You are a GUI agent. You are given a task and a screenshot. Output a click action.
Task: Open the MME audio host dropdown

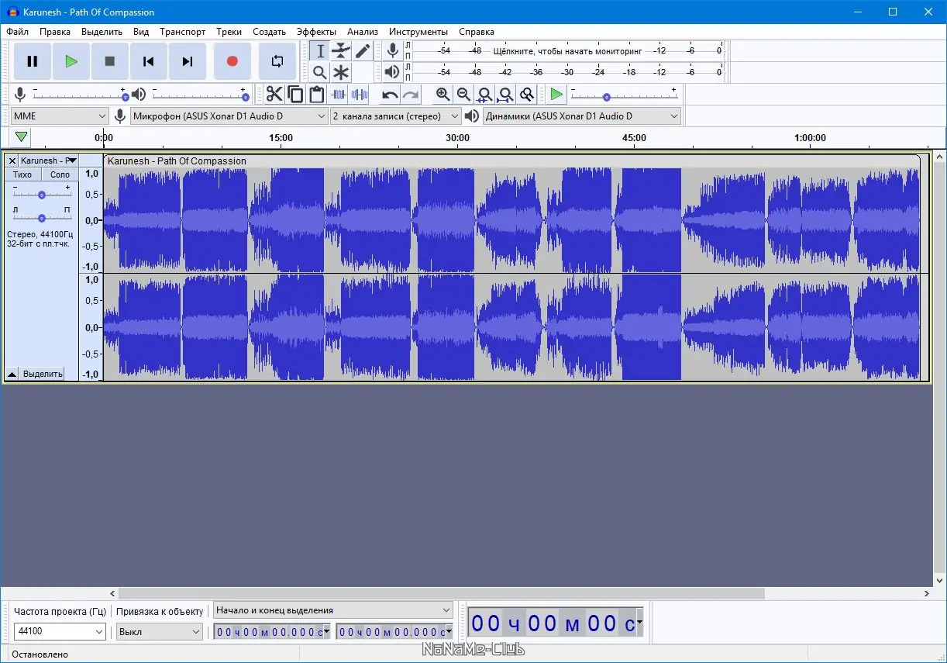click(59, 116)
